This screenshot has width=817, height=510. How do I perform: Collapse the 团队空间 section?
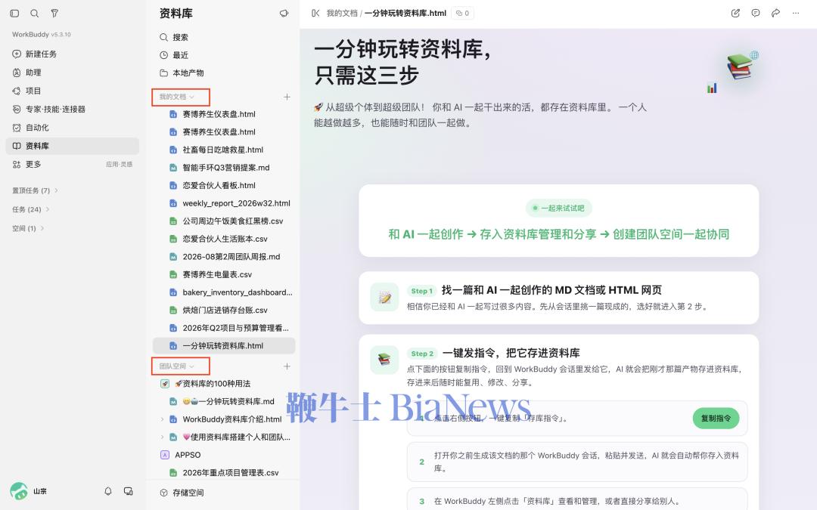point(176,366)
